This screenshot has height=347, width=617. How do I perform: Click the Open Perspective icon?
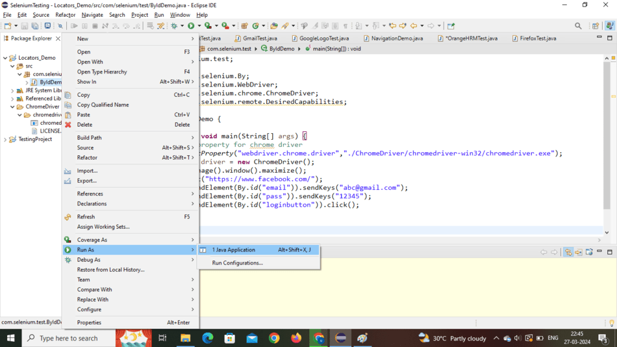pos(596,26)
